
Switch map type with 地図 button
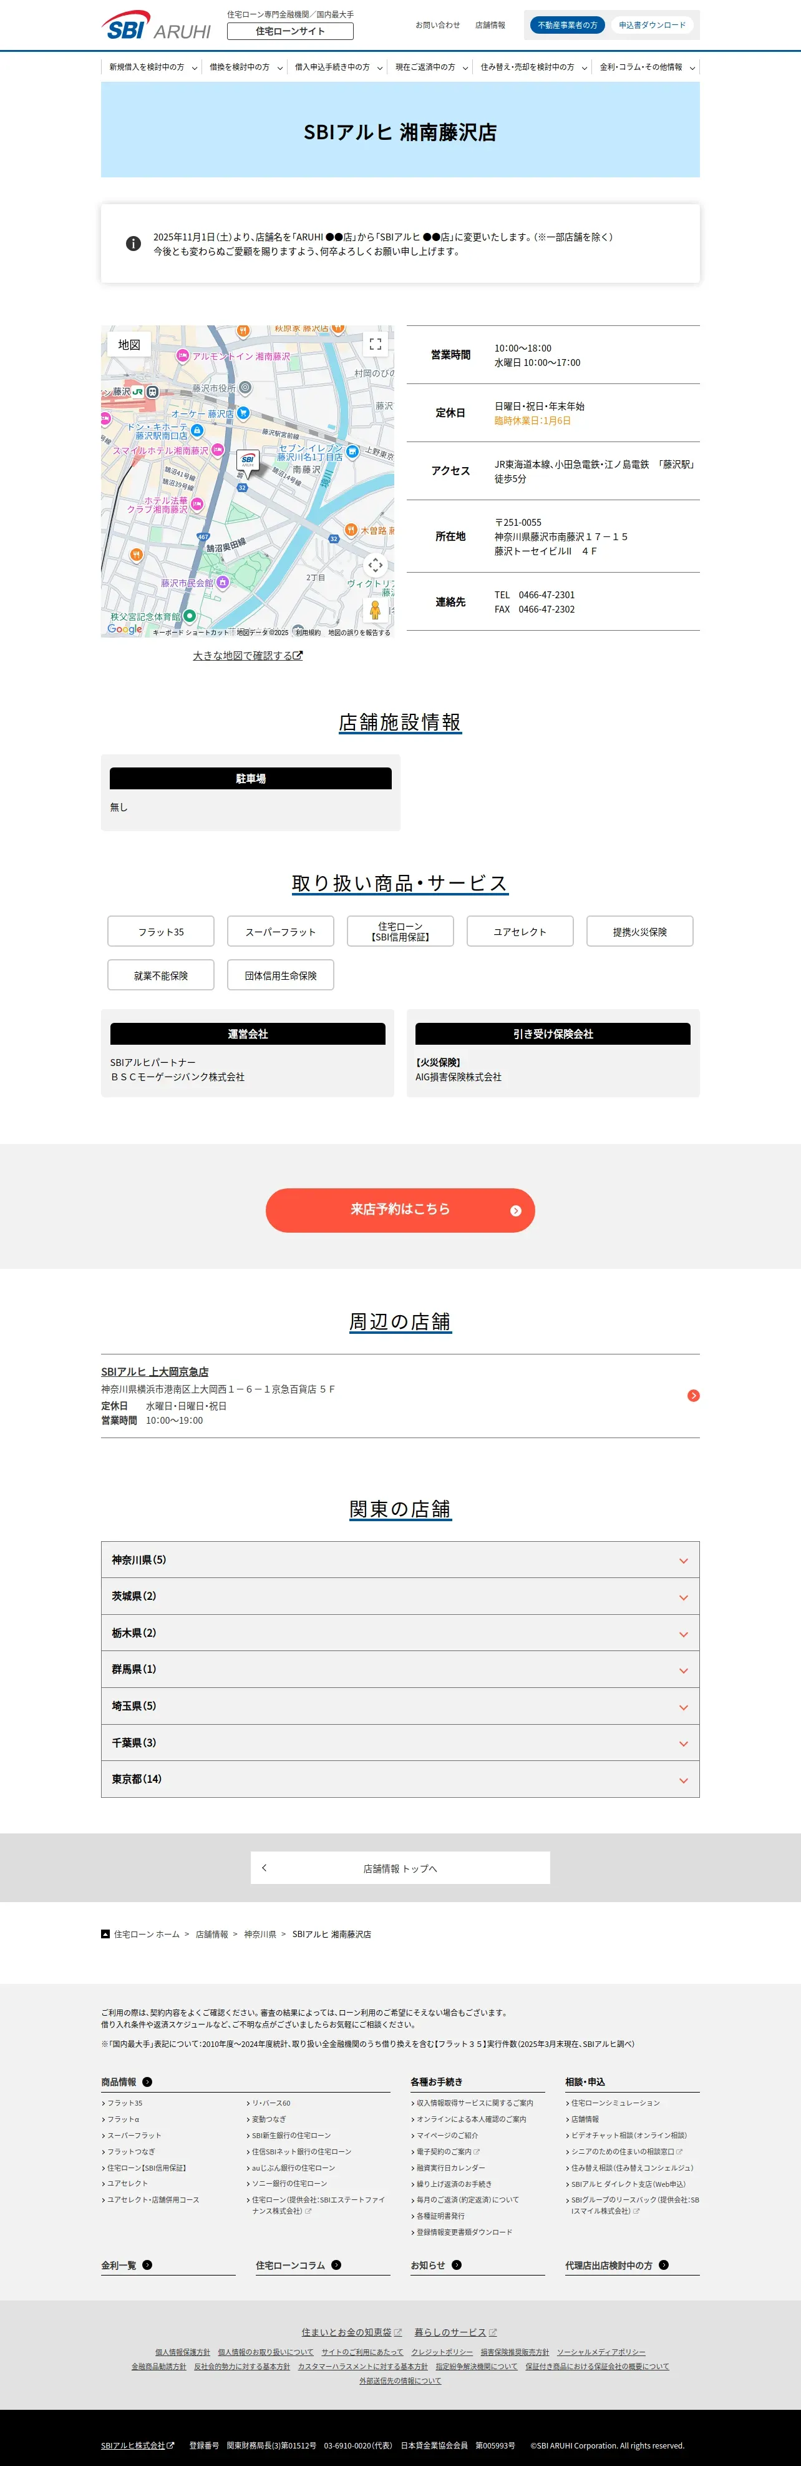click(x=129, y=345)
